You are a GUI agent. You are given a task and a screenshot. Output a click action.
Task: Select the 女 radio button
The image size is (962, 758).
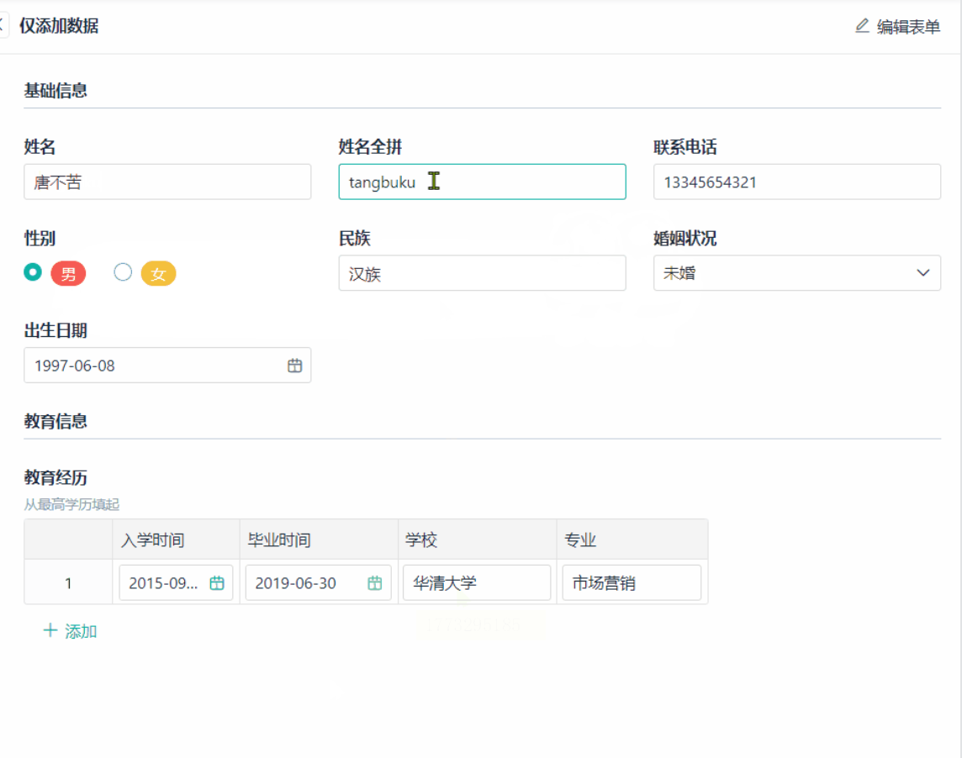click(x=123, y=272)
